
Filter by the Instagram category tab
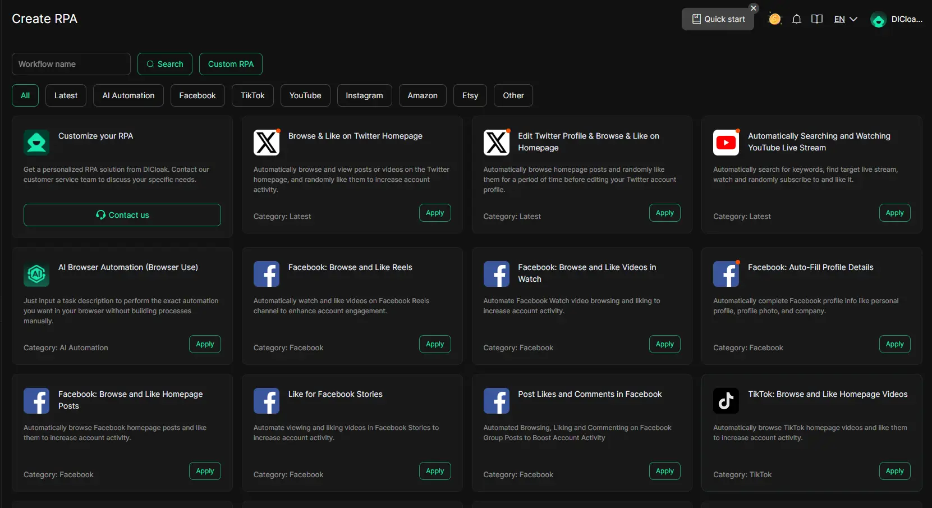tap(364, 95)
